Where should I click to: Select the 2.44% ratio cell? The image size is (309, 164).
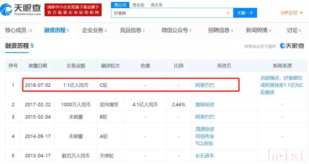click(179, 105)
